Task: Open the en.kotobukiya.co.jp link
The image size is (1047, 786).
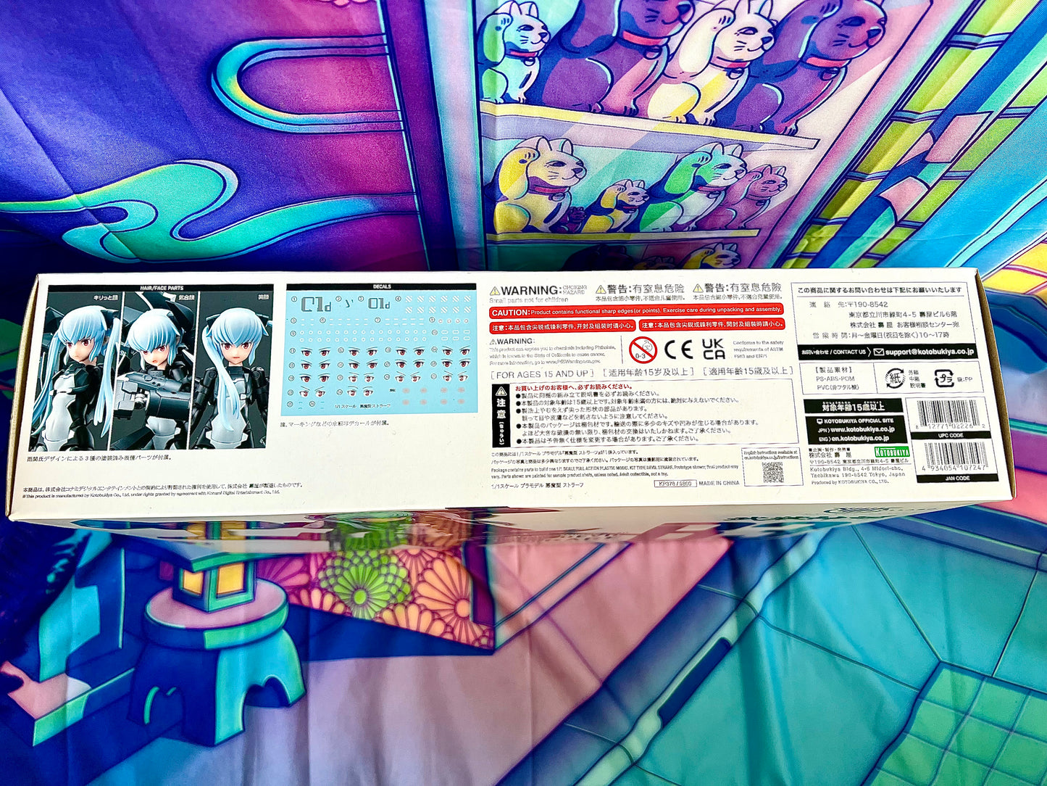Action: [861, 438]
